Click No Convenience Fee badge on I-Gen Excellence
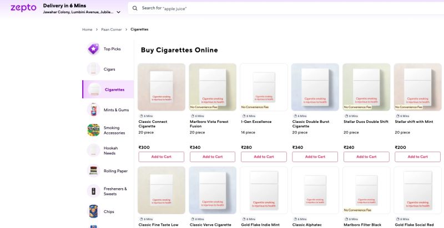The height and width of the screenshot is (228, 444). pyautogui.click(x=255, y=107)
